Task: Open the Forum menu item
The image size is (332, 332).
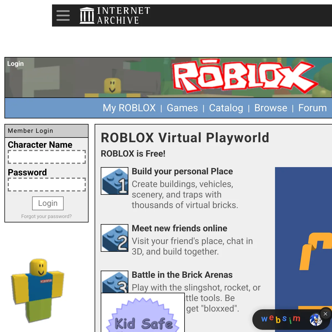Action: click(x=313, y=108)
